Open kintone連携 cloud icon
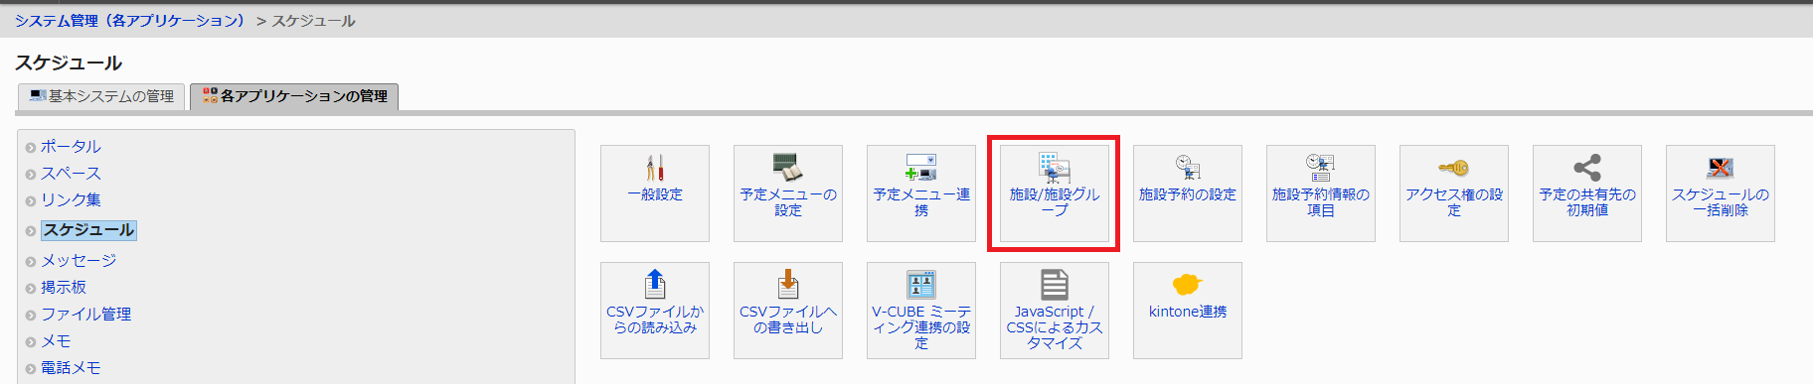 tap(1188, 284)
